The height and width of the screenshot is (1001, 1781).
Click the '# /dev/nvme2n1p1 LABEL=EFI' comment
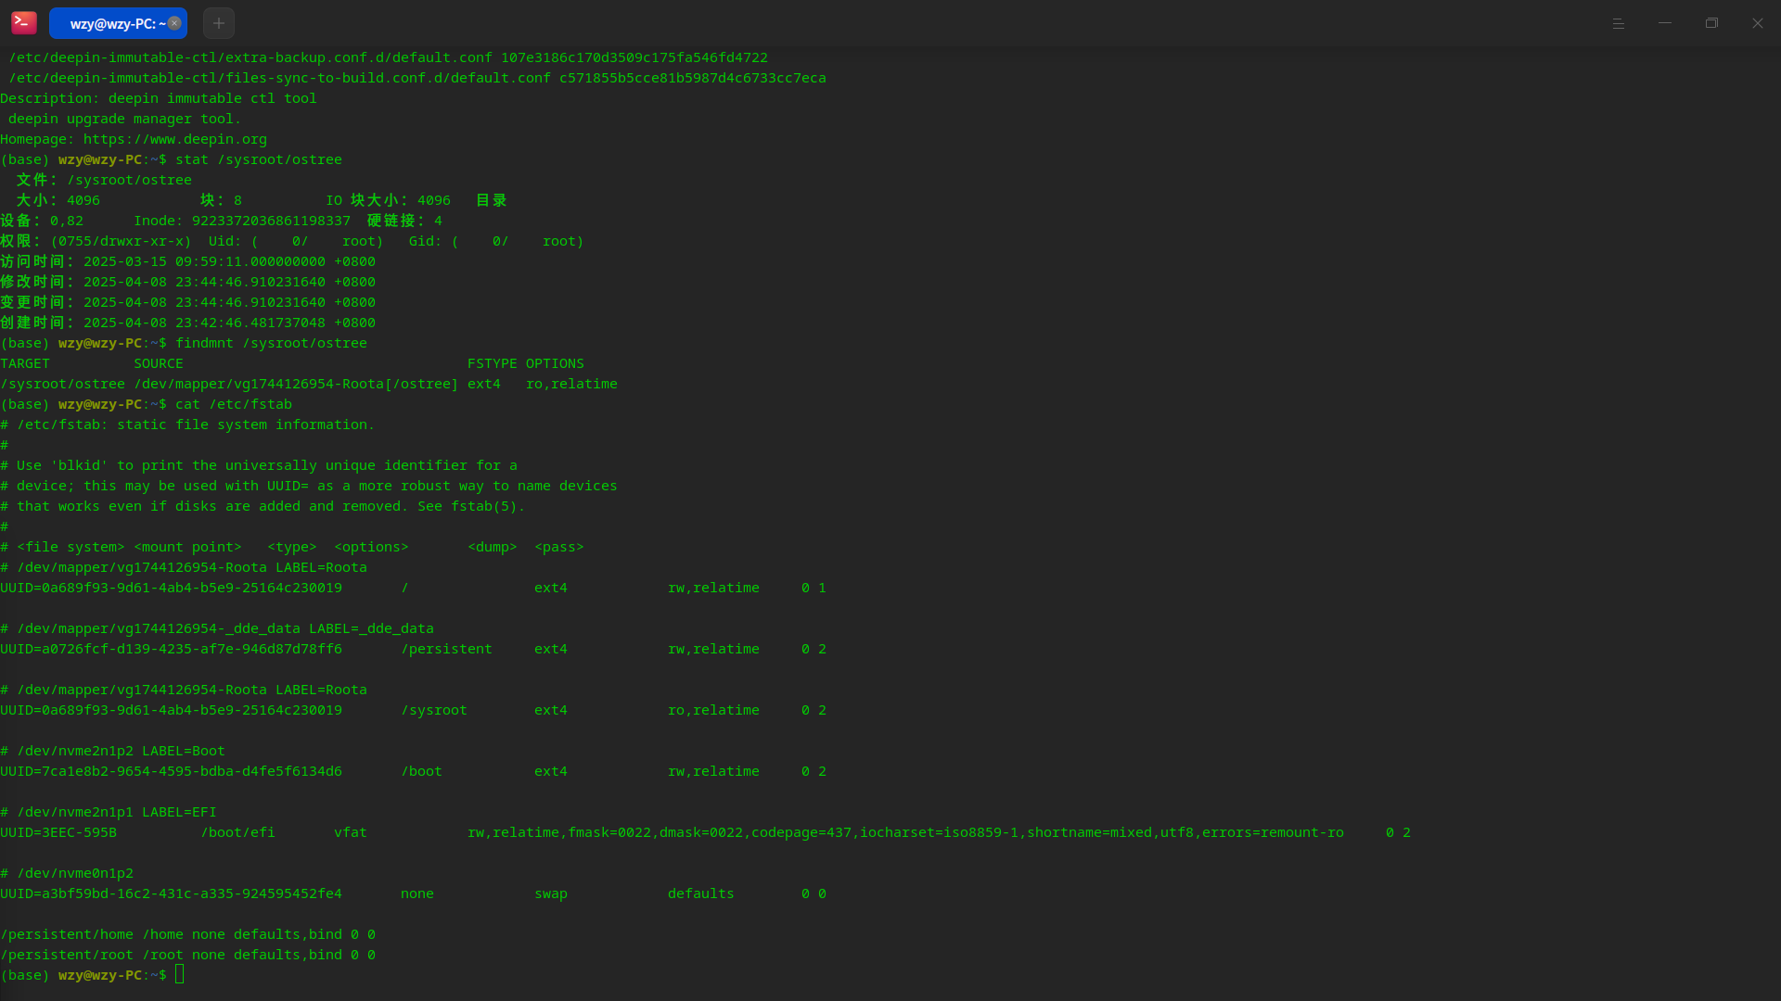point(108,812)
